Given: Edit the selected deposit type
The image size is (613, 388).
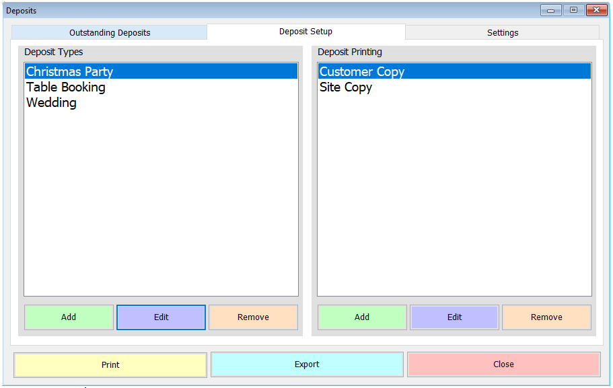Looking at the screenshot, I should [x=160, y=317].
